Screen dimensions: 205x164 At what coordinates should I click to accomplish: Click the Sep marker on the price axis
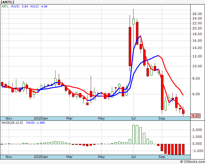pos(162,118)
